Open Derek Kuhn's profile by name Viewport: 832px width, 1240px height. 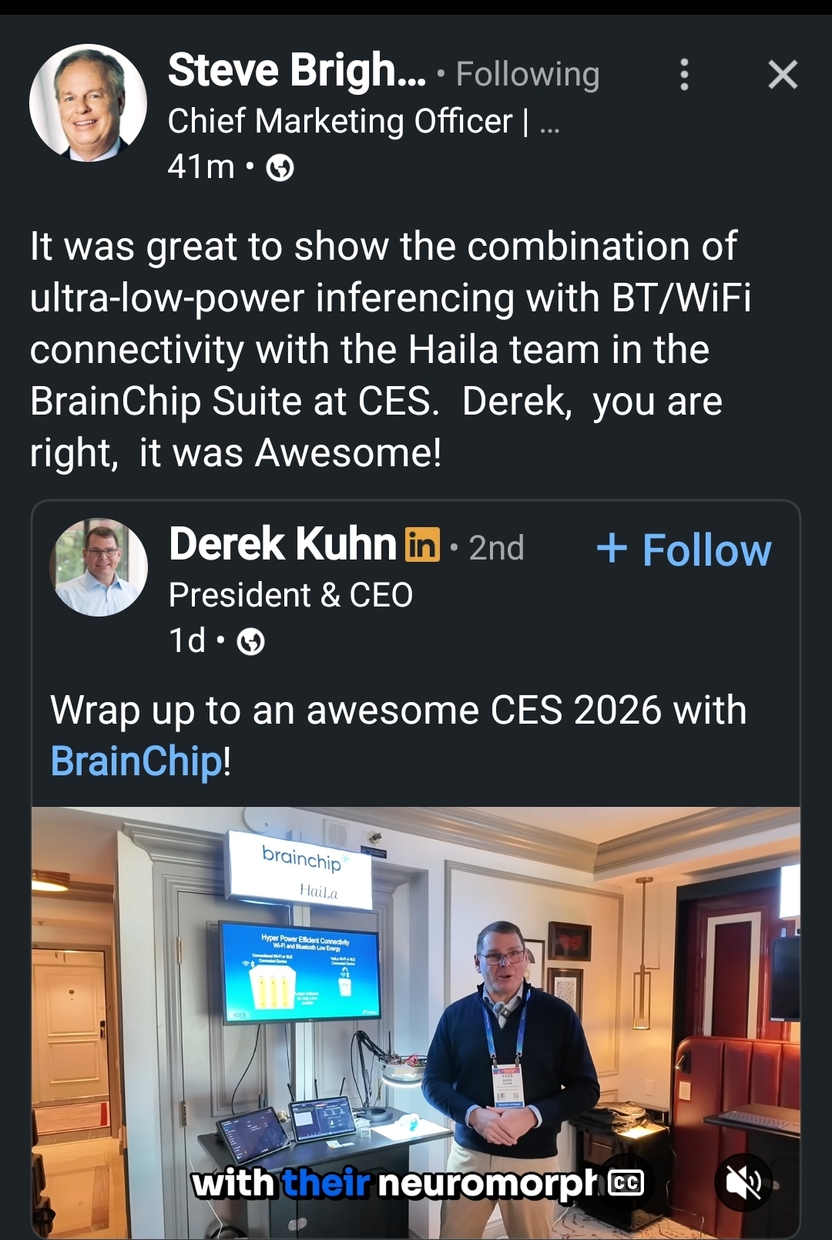tap(282, 544)
